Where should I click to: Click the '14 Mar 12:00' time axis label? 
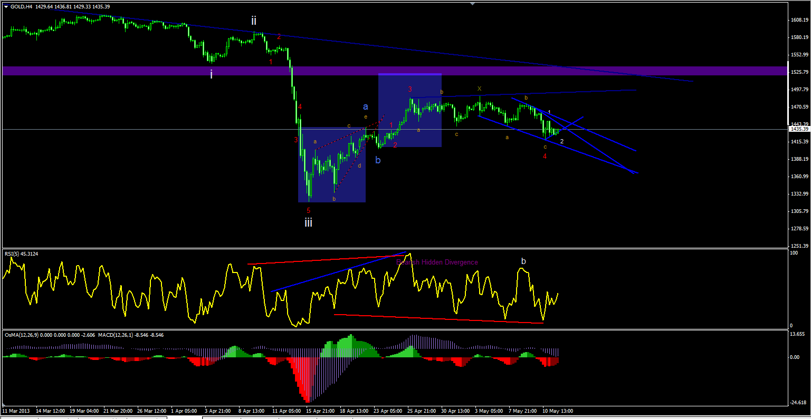click(x=50, y=411)
